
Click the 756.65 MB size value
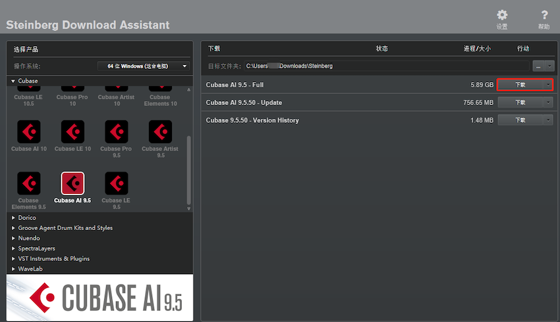click(x=478, y=103)
